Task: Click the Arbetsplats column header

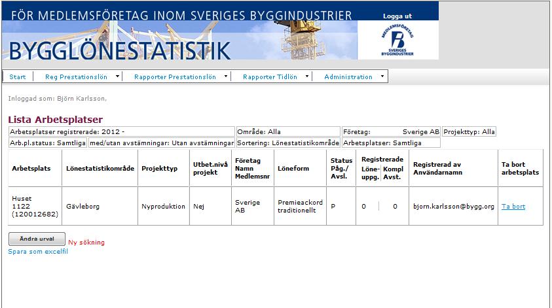Action: pyautogui.click(x=35, y=168)
